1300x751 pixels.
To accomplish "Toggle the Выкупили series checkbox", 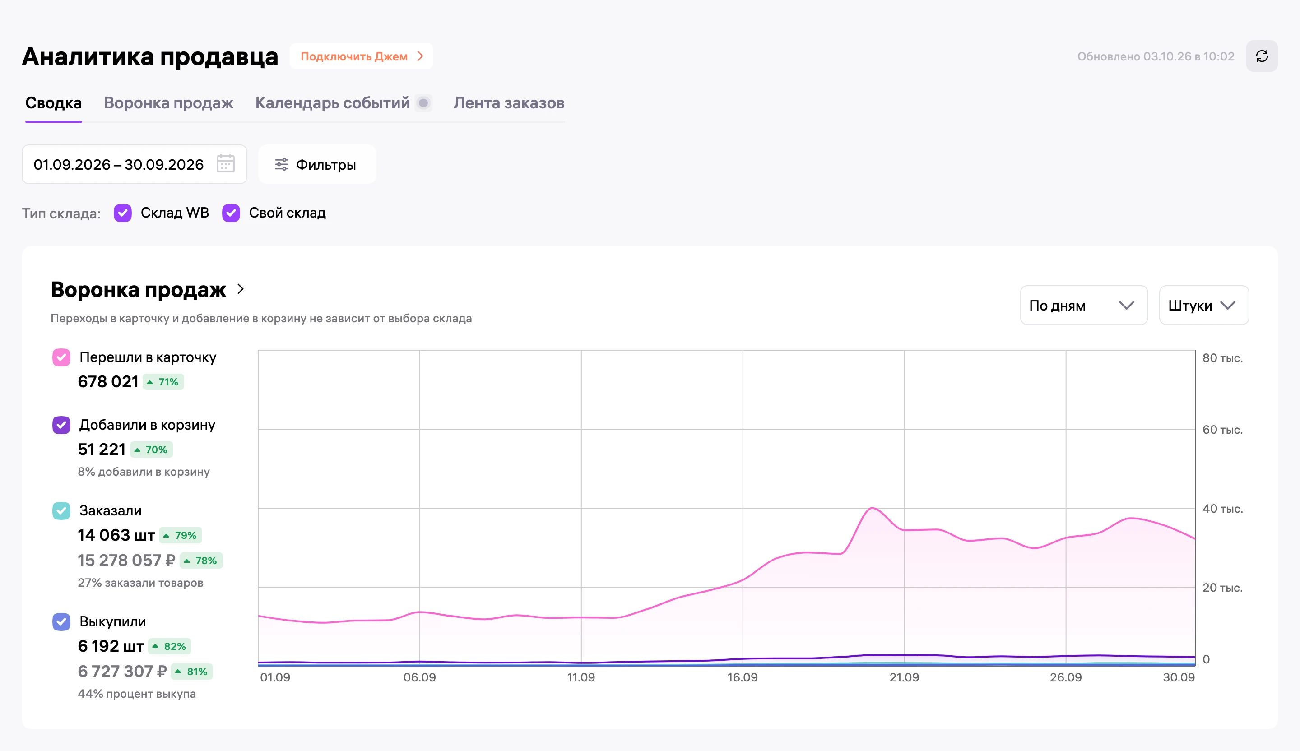I will 61,622.
